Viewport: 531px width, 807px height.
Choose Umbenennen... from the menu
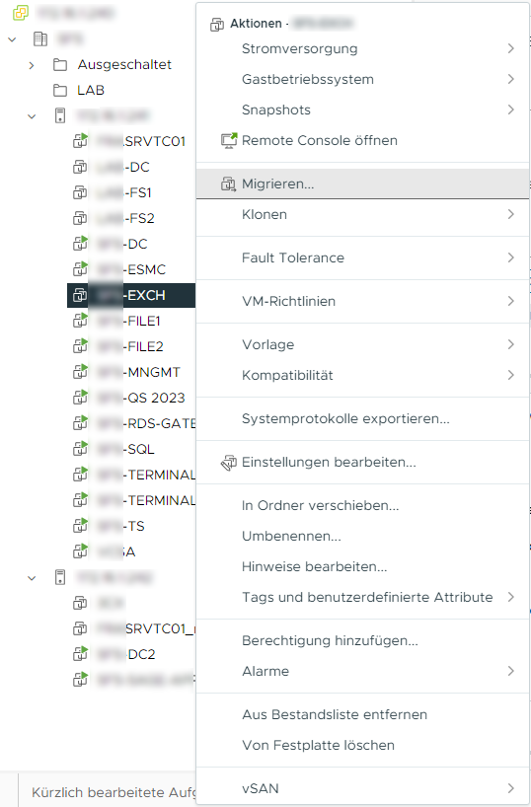(x=291, y=537)
